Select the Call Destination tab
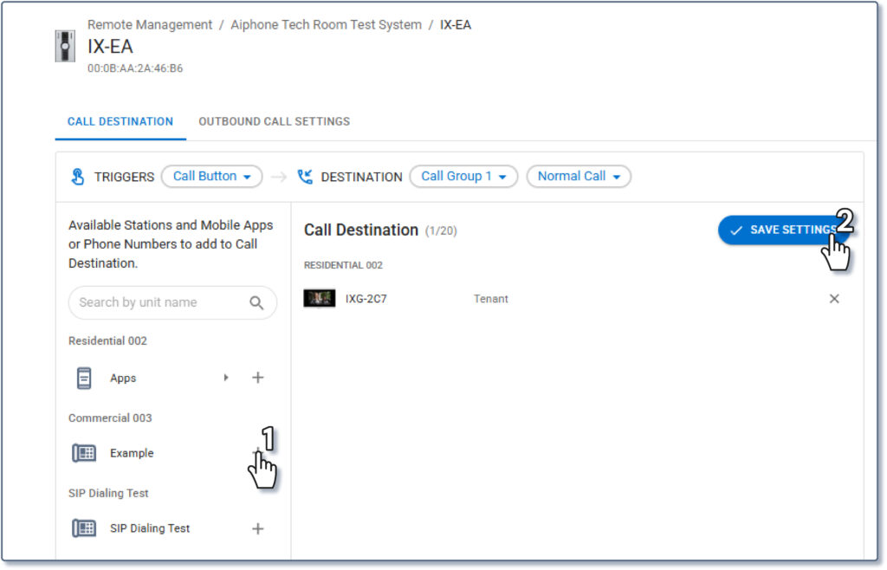This screenshot has height=570, width=887. click(x=120, y=121)
